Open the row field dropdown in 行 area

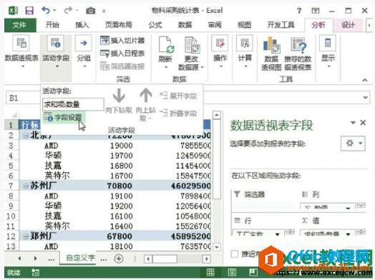tap(278, 234)
